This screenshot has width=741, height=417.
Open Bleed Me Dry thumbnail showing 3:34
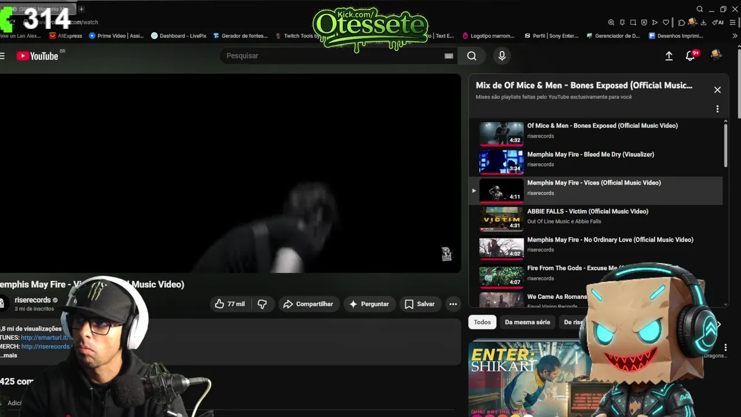(501, 162)
